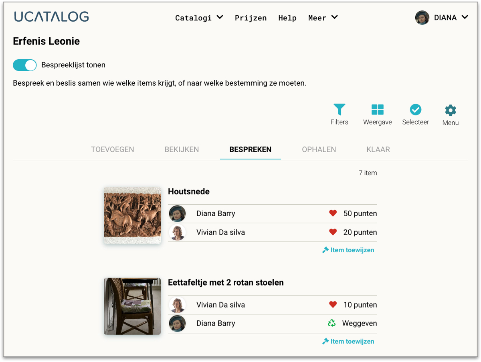Image resolution: width=481 pixels, height=362 pixels.
Task: Click the Weggeven label
Action: pyautogui.click(x=360, y=323)
